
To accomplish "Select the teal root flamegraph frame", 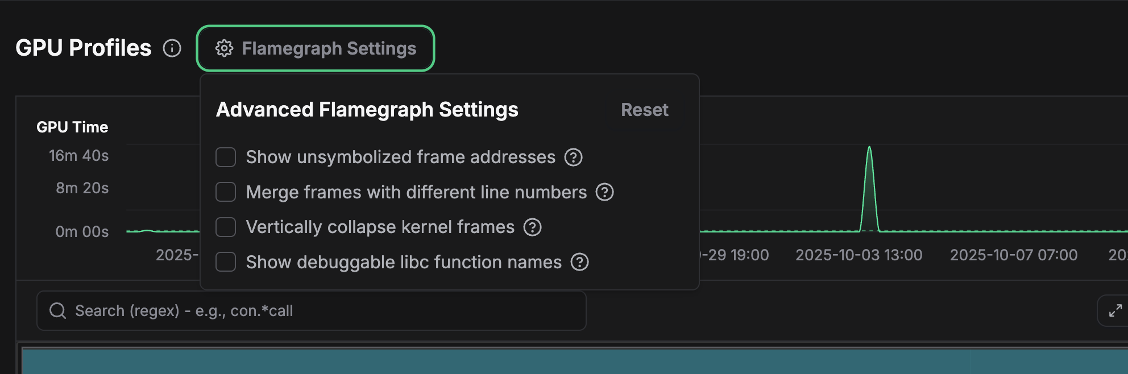I will (569, 361).
